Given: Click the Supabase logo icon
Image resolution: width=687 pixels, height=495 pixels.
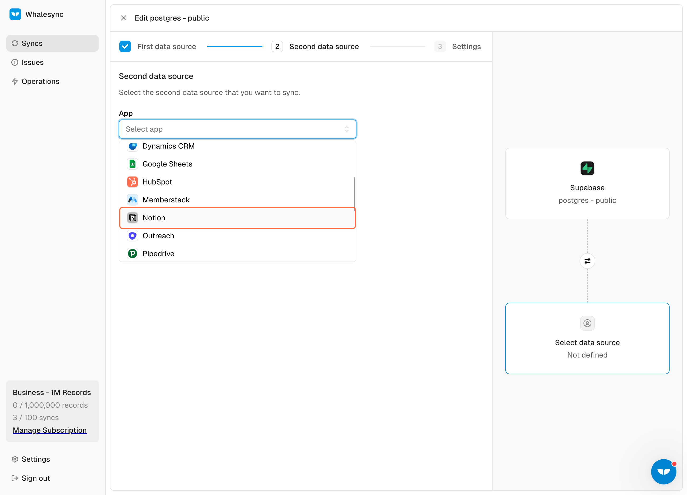Looking at the screenshot, I should pyautogui.click(x=587, y=168).
